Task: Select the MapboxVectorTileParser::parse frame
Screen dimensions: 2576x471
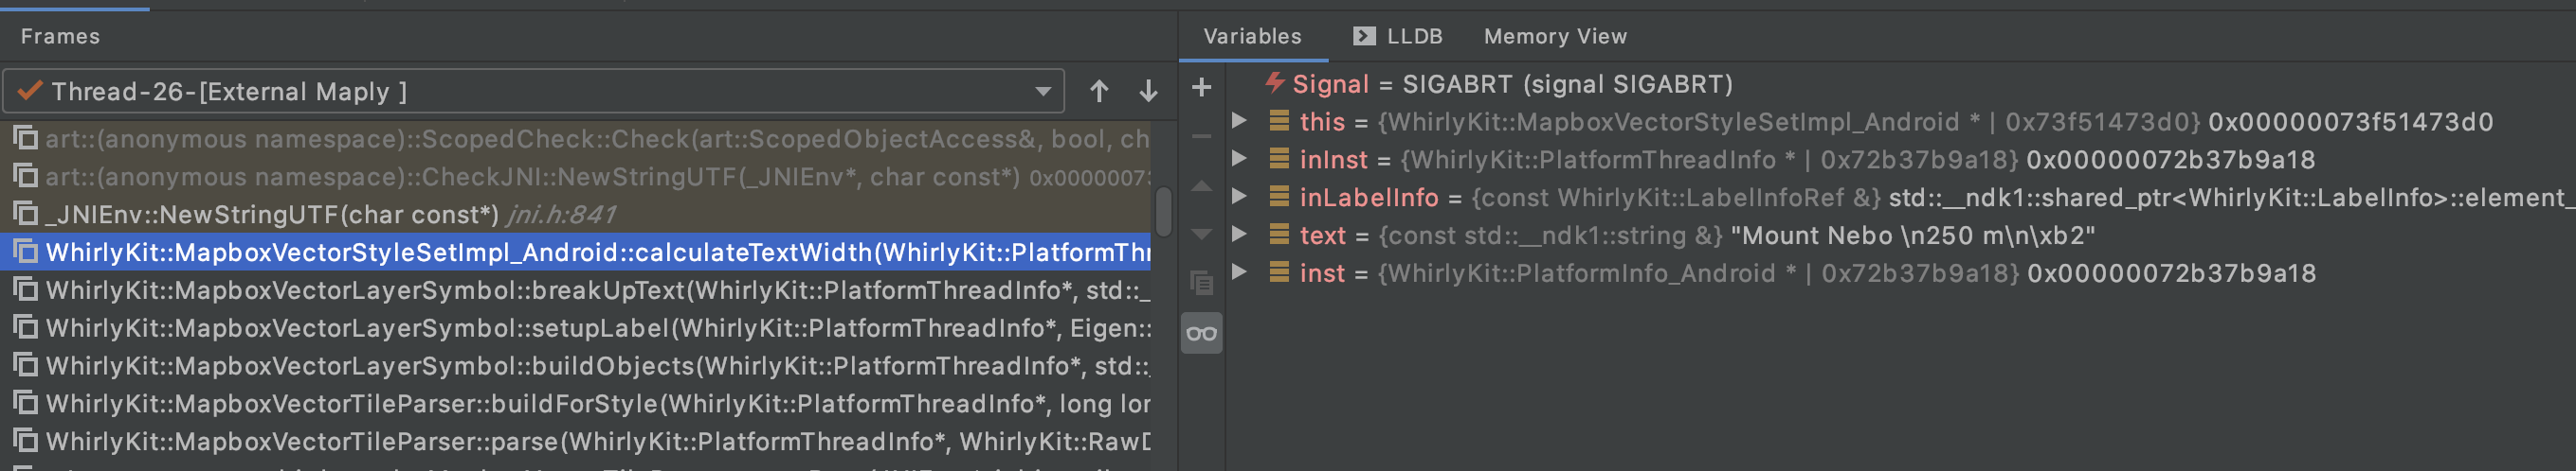Action: pyautogui.click(x=576, y=442)
